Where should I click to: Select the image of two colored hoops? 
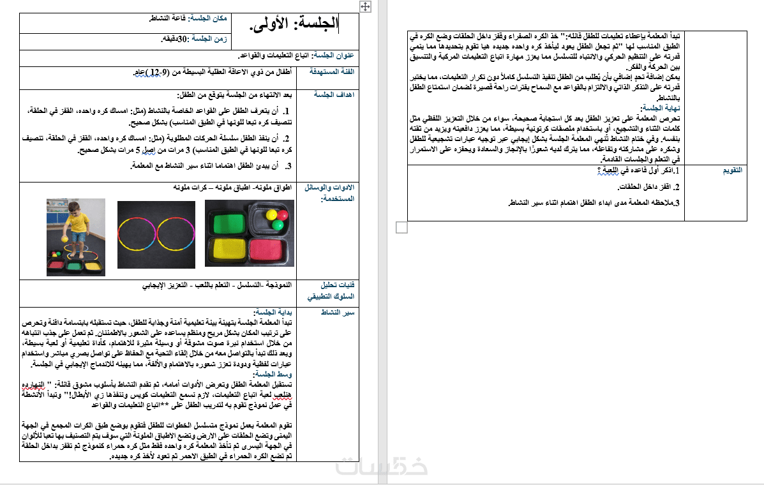[x=156, y=235]
